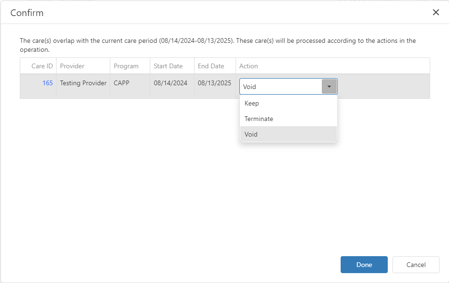Click the Provider column header
The height and width of the screenshot is (283, 449).
coord(73,66)
